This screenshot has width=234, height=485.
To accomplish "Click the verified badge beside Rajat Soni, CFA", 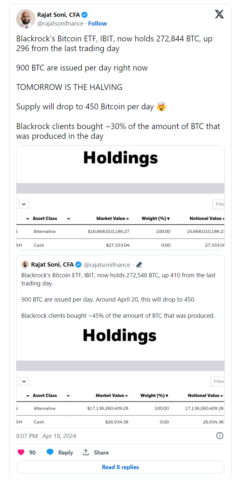I will (x=84, y=14).
